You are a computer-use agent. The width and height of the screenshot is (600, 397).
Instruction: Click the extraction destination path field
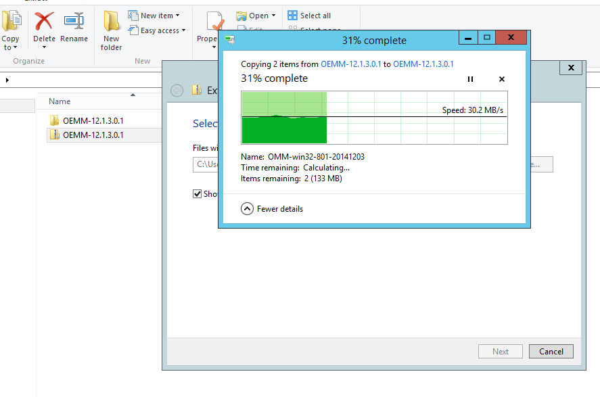(x=206, y=164)
